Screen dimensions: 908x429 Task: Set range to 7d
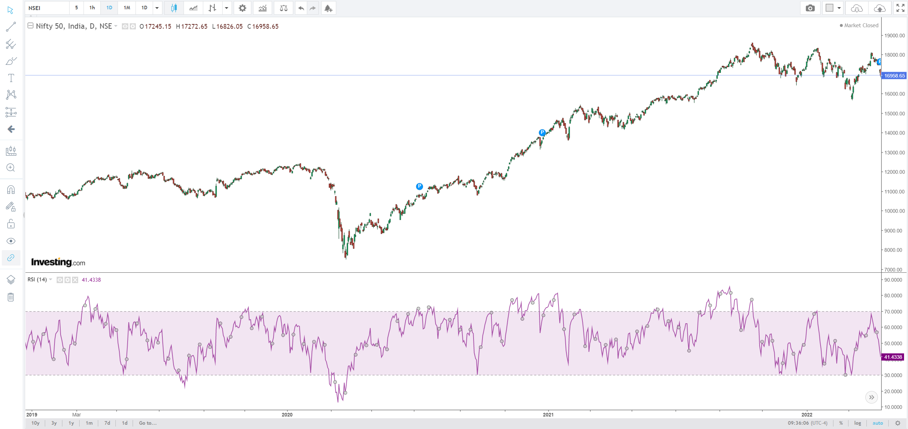pyautogui.click(x=107, y=423)
